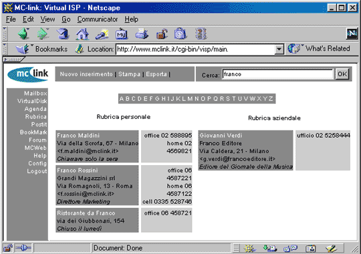Open the Franco Rossini contact
This screenshot has width=361, height=254.
coord(78,170)
